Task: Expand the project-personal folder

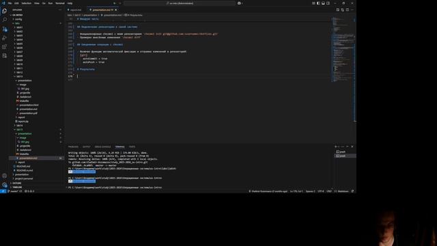Action: (x=36, y=178)
